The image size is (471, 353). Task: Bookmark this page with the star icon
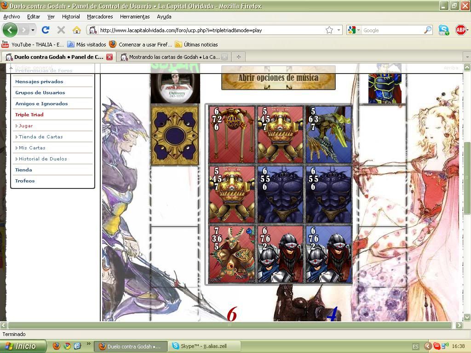(329, 30)
